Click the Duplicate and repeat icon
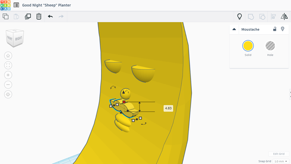 (x=28, y=16)
